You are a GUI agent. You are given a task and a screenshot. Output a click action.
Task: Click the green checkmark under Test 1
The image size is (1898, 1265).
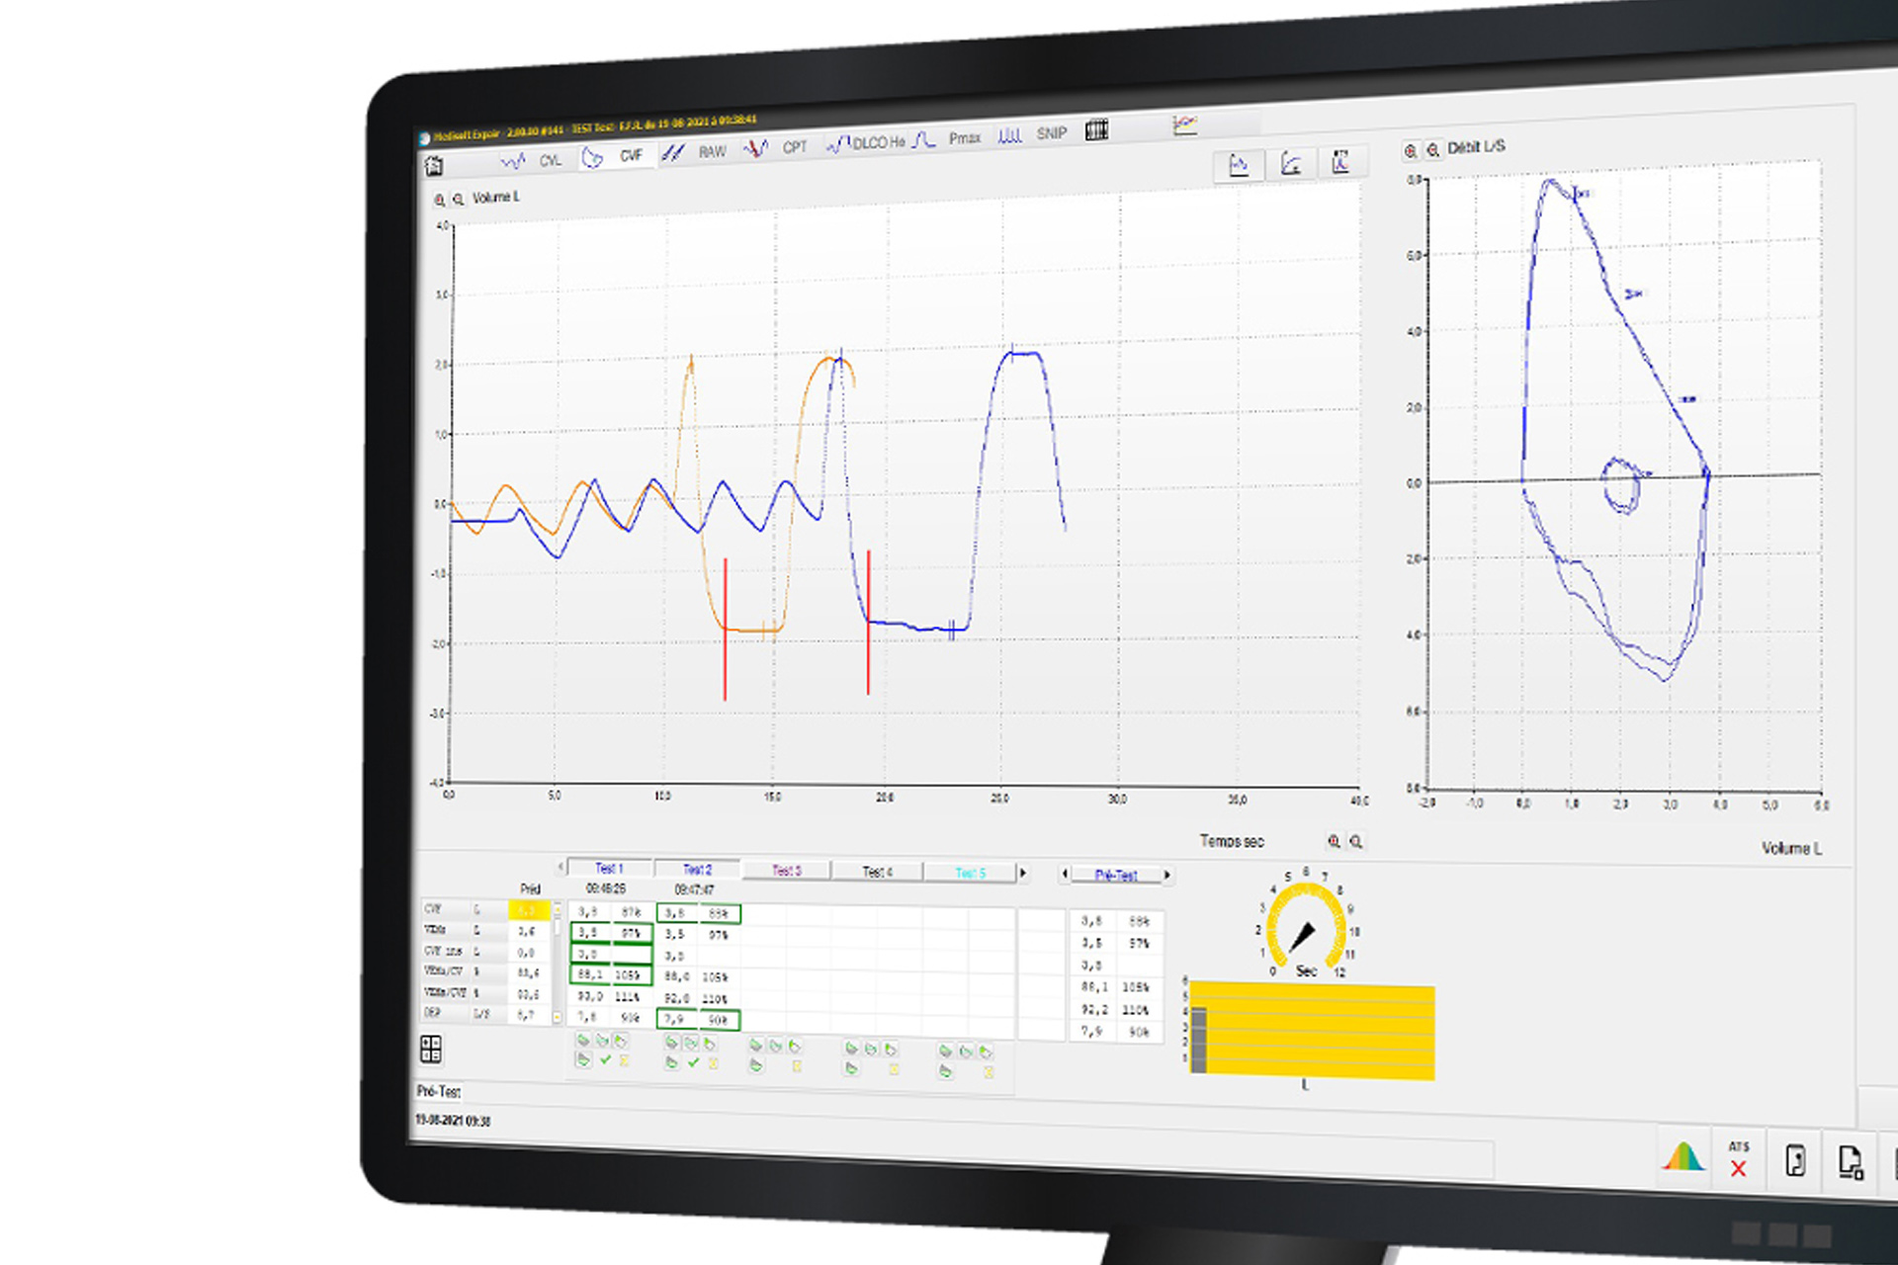pyautogui.click(x=605, y=1060)
